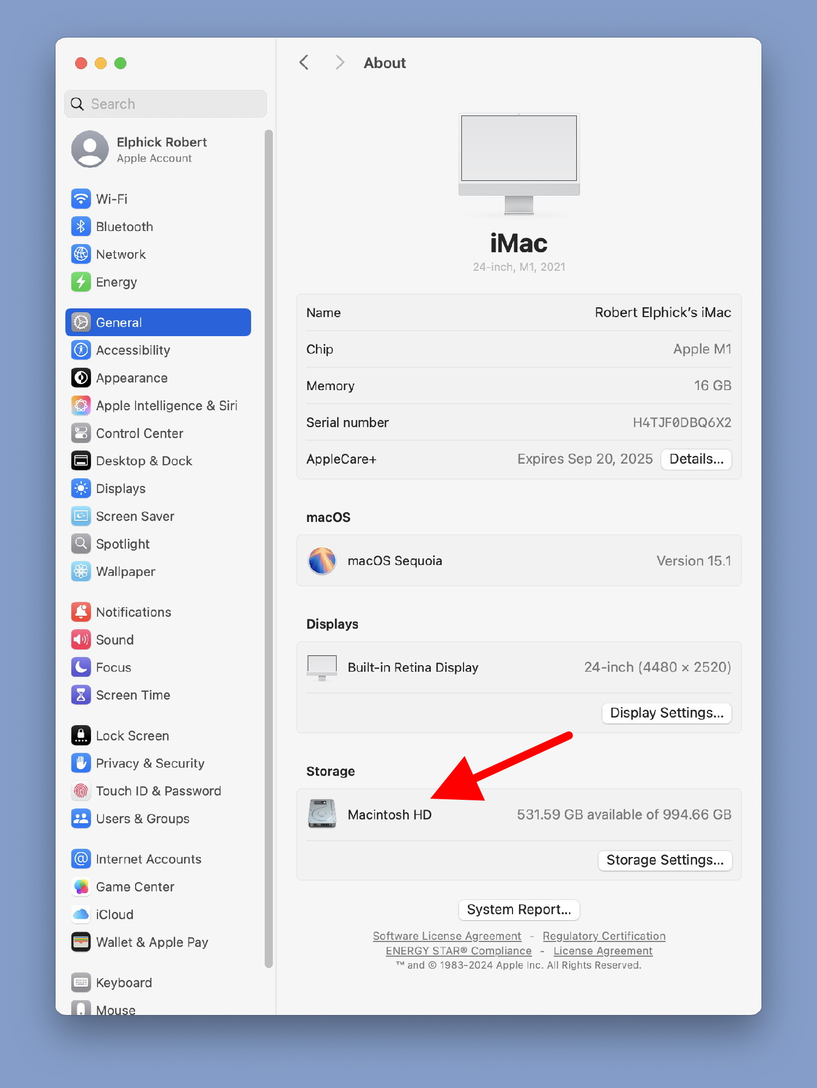This screenshot has width=817, height=1088.
Task: Click the 16 GB memory value
Action: 712,386
